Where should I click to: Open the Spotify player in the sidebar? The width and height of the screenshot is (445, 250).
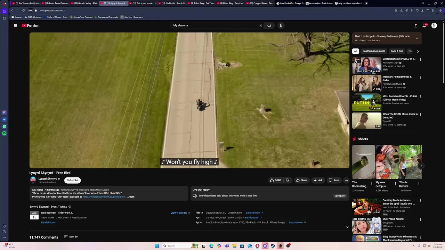4,133
